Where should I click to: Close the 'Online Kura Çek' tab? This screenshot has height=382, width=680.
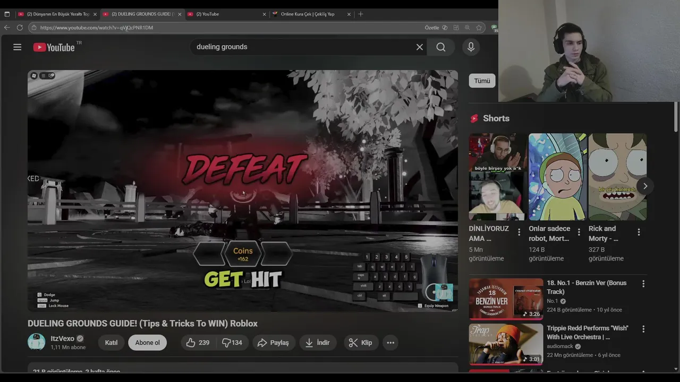(x=348, y=14)
